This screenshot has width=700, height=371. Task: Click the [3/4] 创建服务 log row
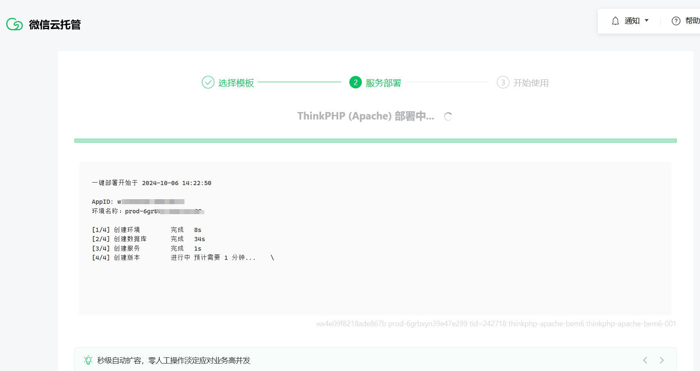[147, 249]
